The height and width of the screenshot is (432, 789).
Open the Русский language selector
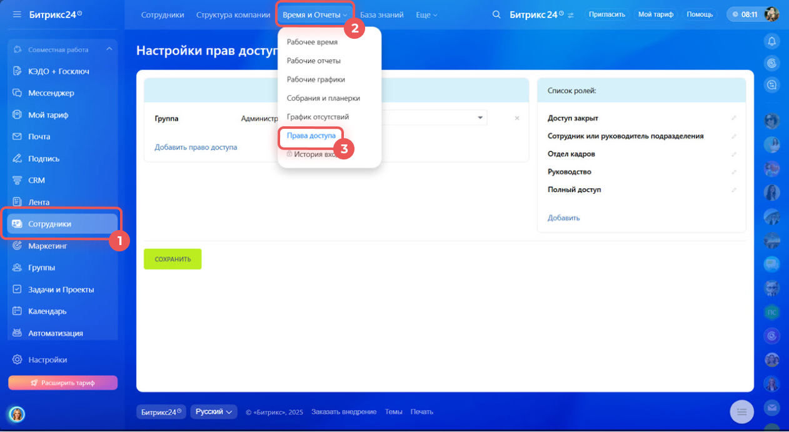[x=214, y=411]
